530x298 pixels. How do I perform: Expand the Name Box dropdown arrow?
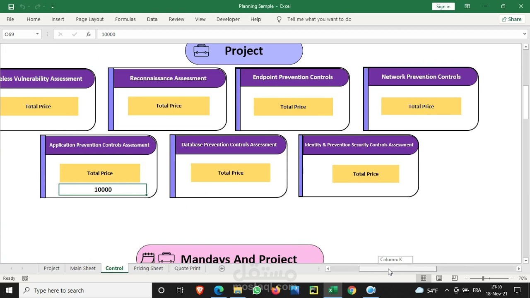[37, 34]
